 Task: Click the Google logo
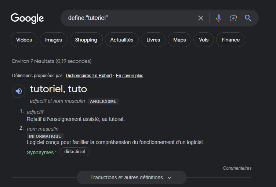[27, 18]
